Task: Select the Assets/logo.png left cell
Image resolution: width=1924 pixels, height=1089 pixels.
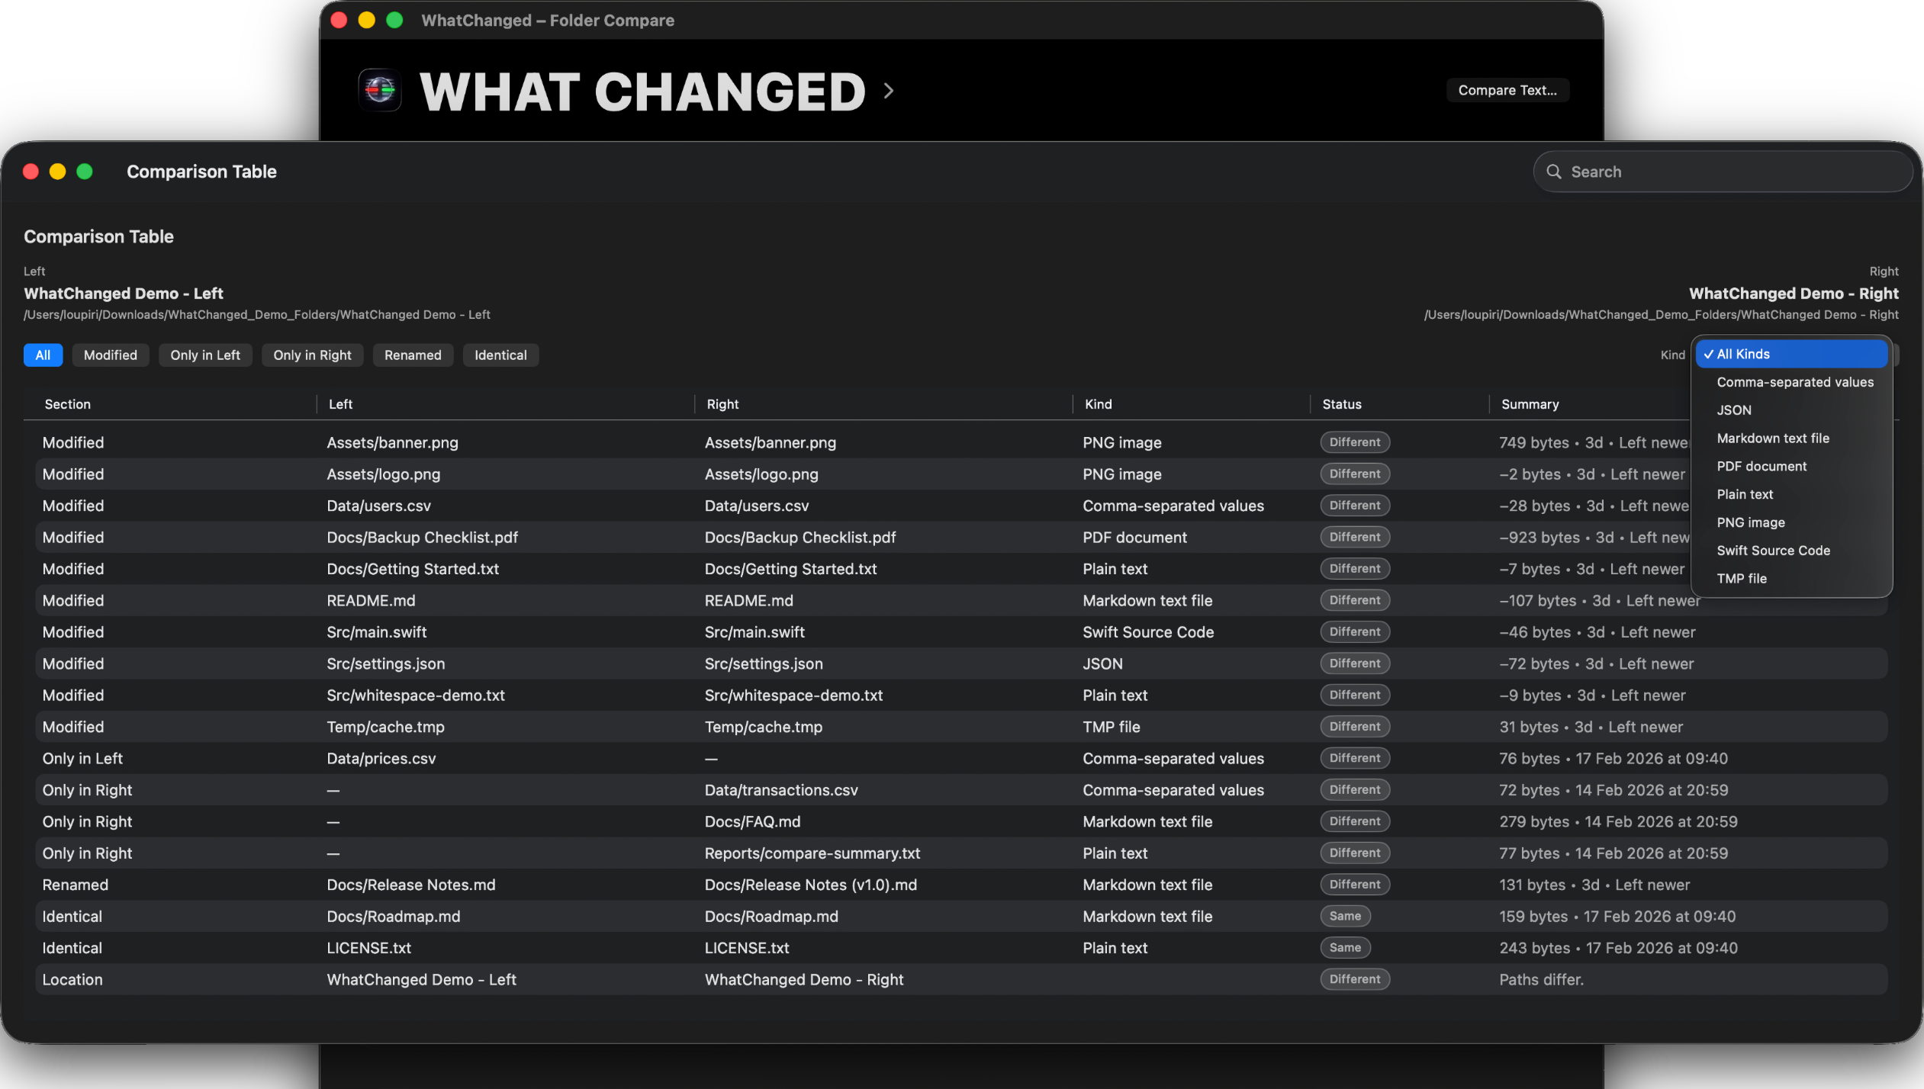Action: click(x=383, y=474)
